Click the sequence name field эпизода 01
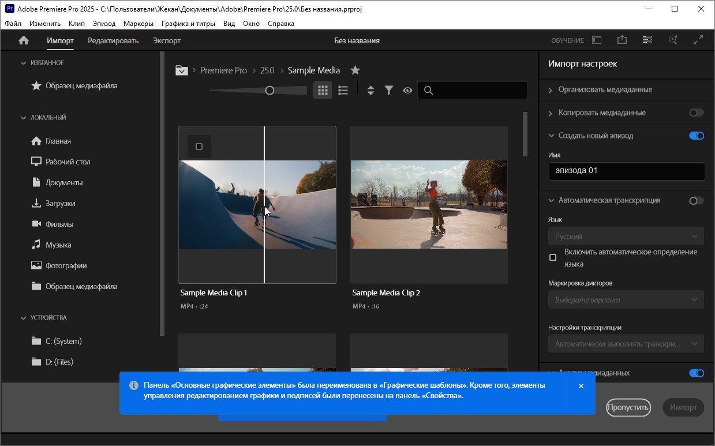Image resolution: width=715 pixels, height=446 pixels. click(626, 171)
